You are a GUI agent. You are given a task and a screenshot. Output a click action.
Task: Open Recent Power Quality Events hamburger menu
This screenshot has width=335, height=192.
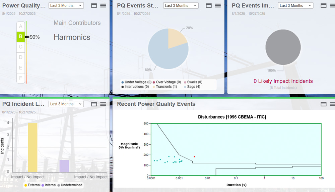pos(332,104)
